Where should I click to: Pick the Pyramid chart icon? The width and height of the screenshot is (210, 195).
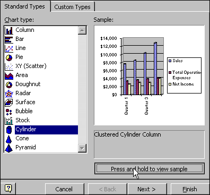[x=9, y=148]
